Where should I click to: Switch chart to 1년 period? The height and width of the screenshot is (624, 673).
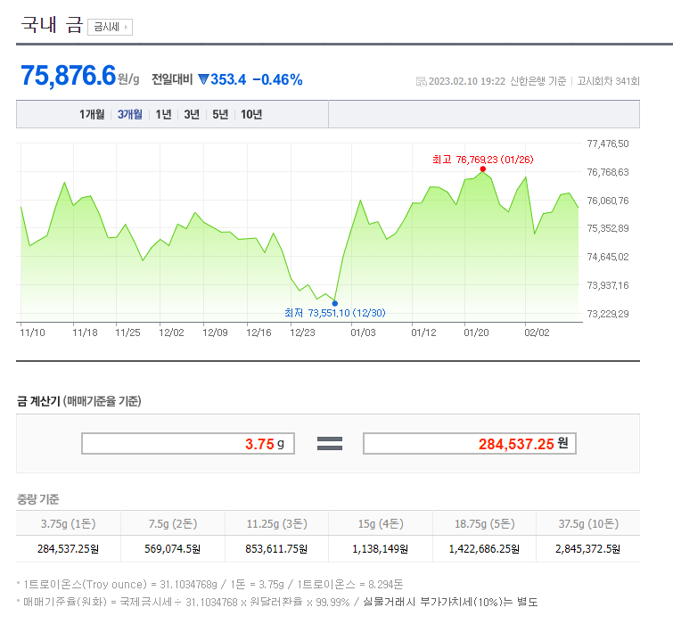click(x=163, y=114)
